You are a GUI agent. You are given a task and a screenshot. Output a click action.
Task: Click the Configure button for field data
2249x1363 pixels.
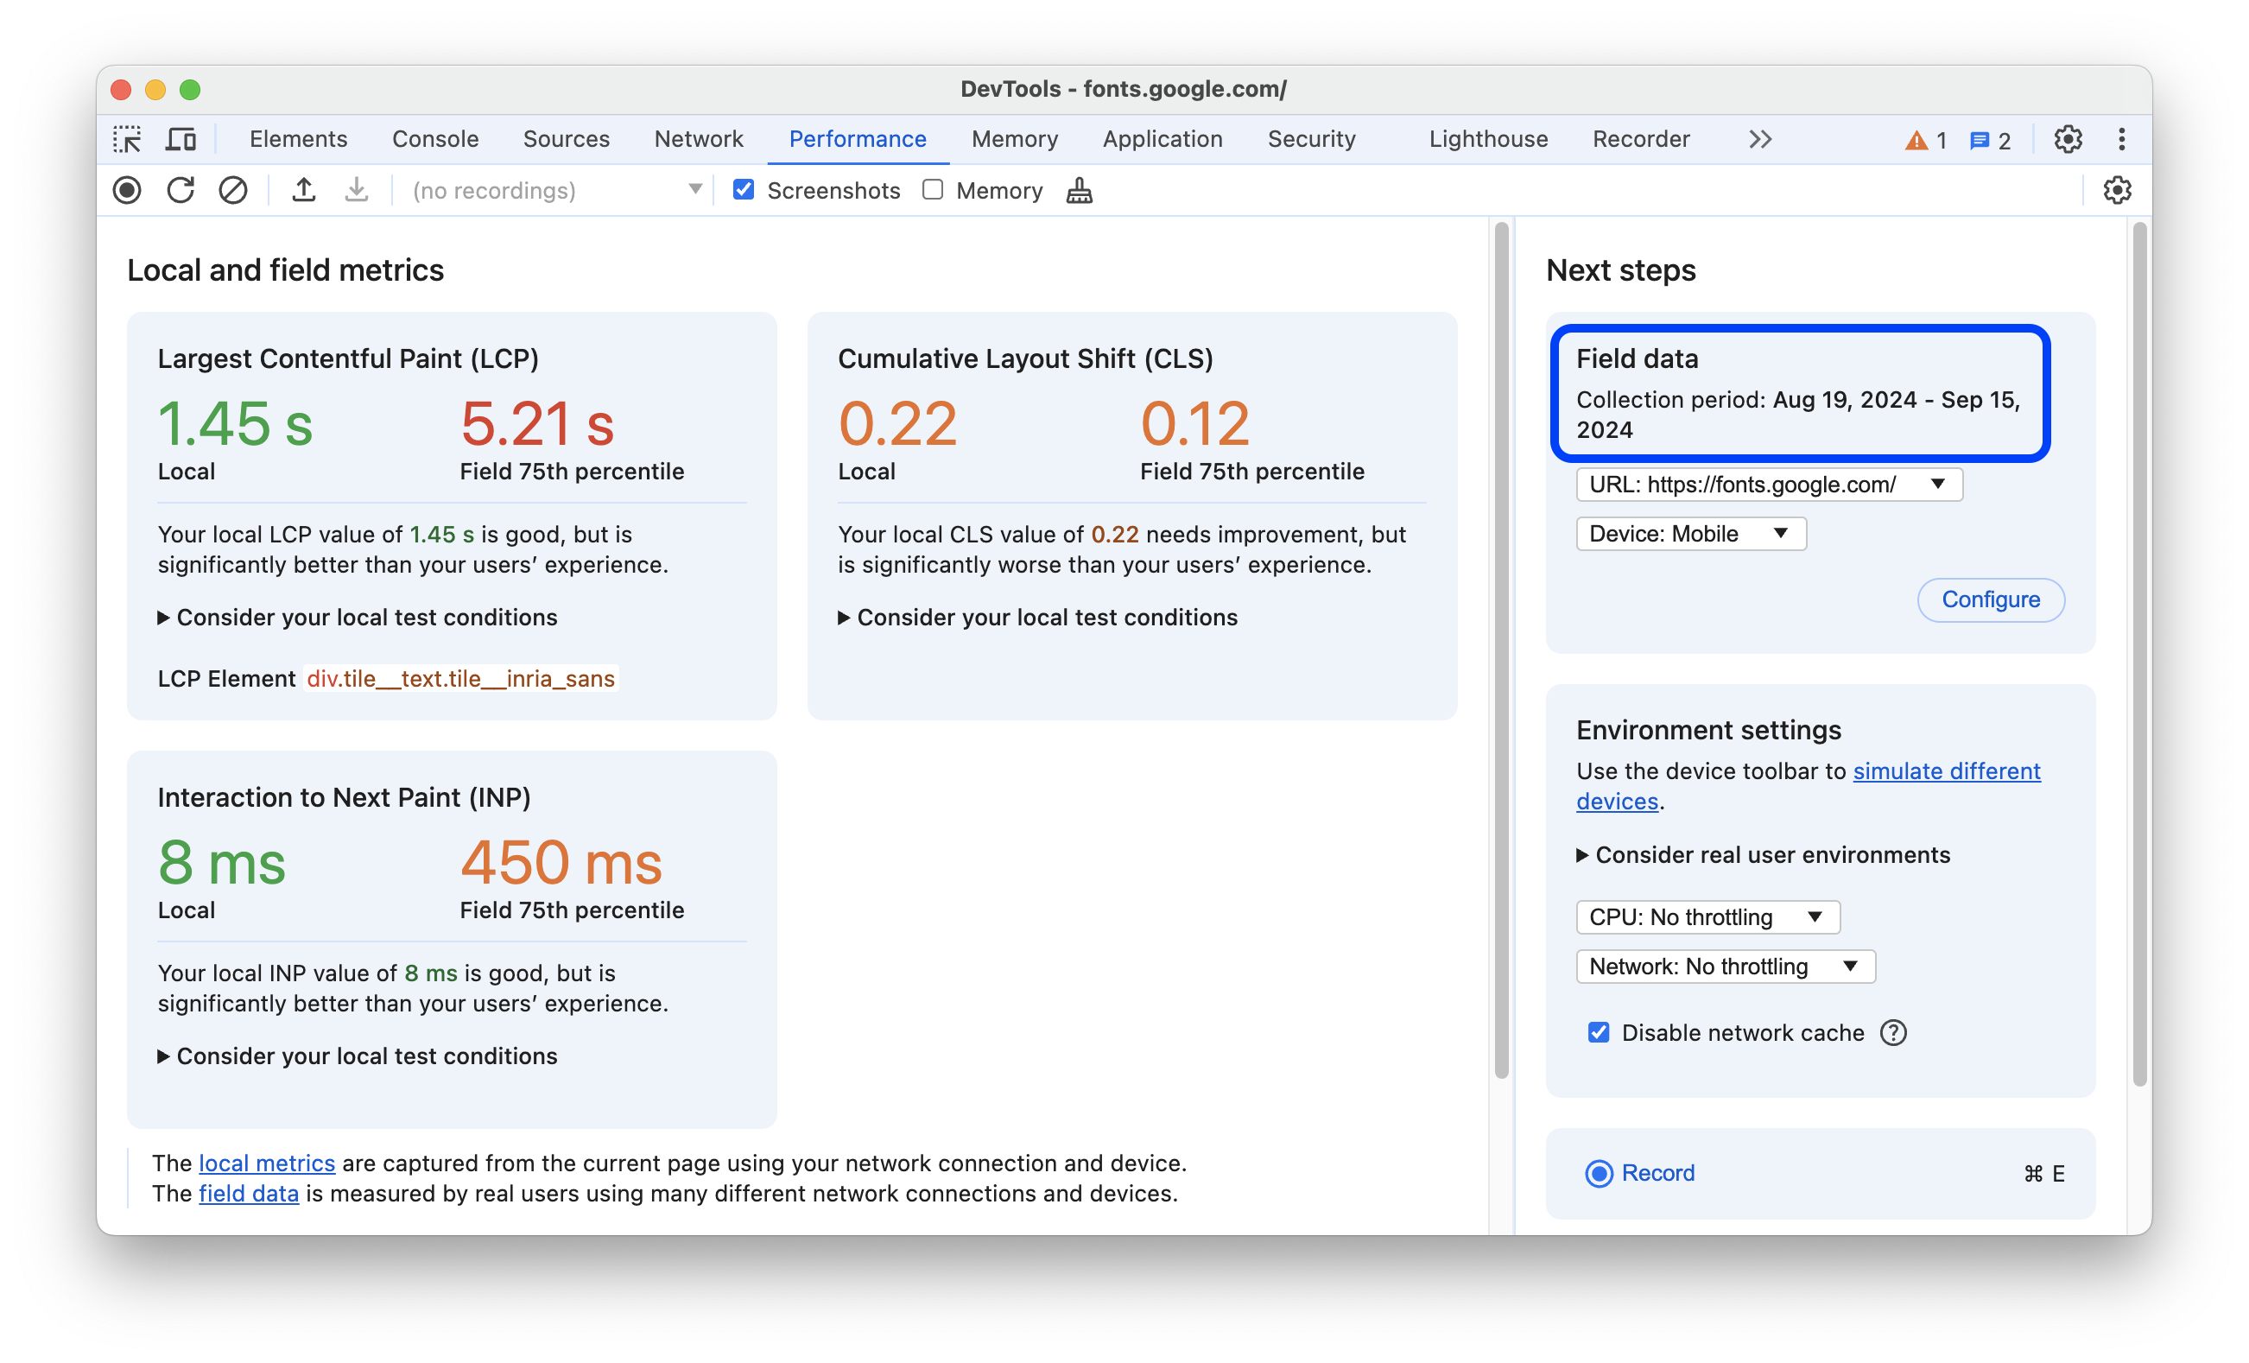click(1991, 598)
